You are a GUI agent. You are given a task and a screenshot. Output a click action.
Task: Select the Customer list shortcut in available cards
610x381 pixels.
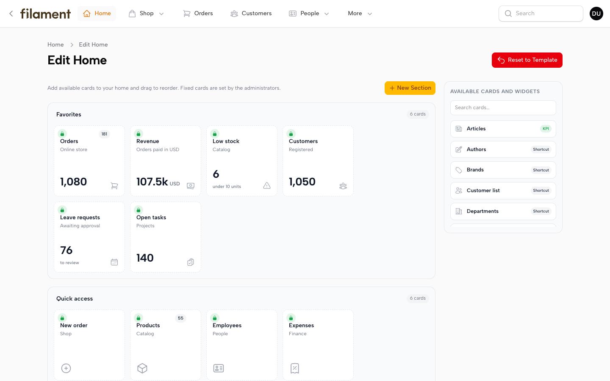point(503,190)
